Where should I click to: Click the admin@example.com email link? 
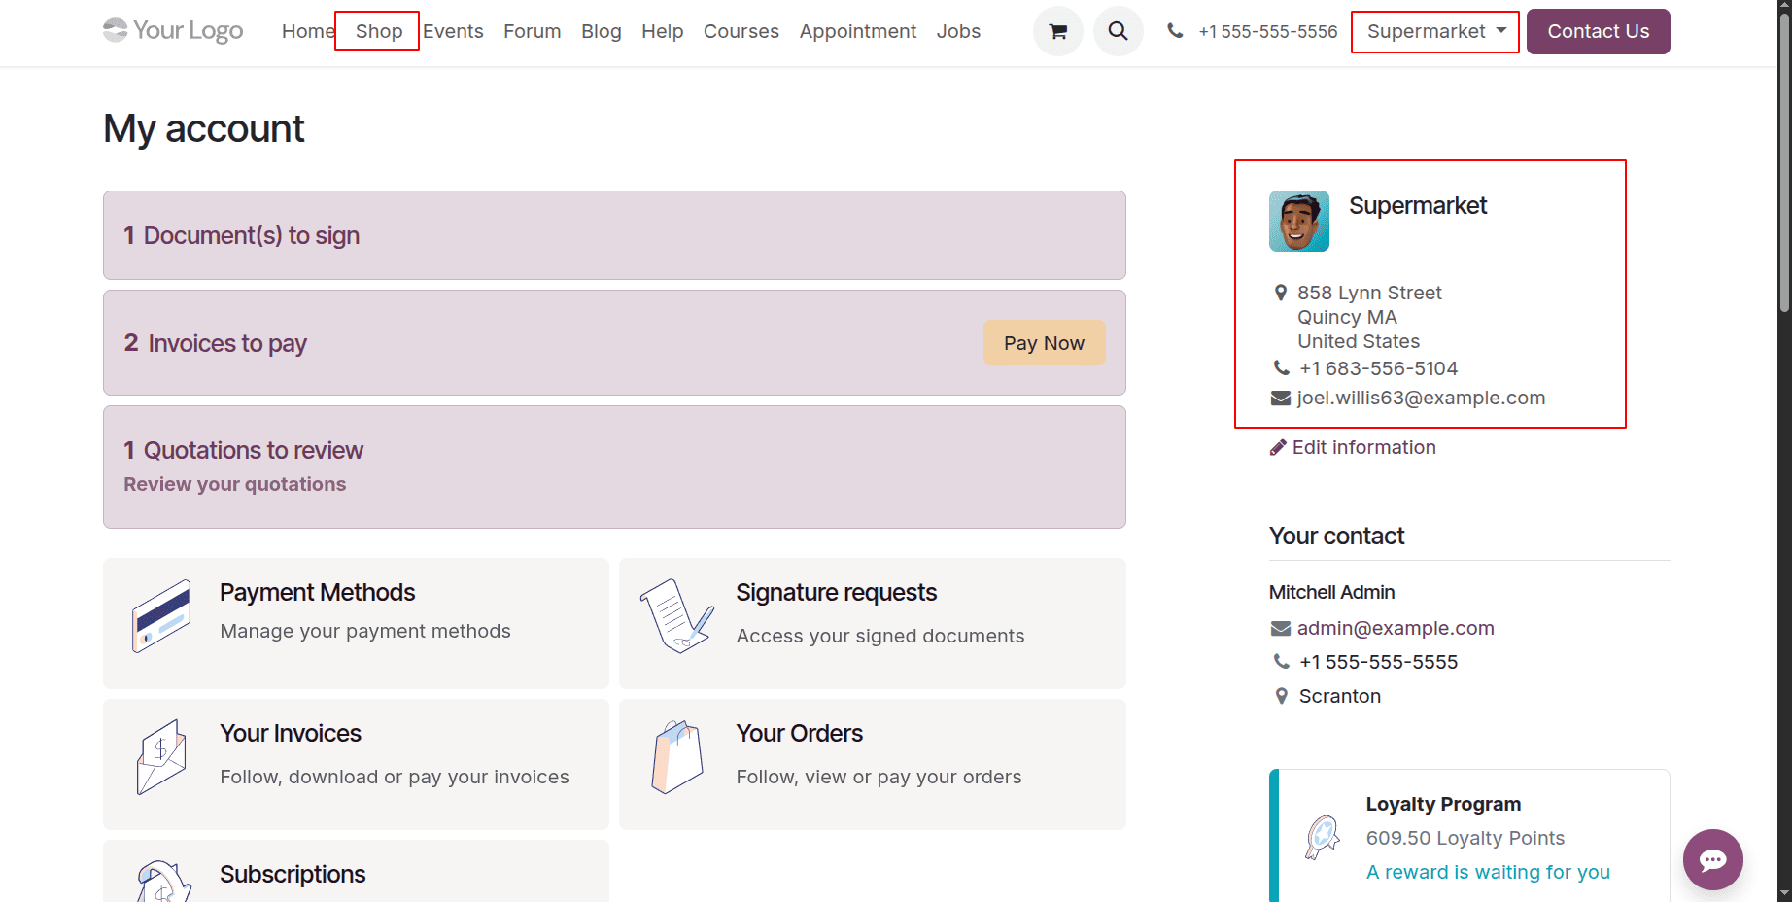point(1396,628)
